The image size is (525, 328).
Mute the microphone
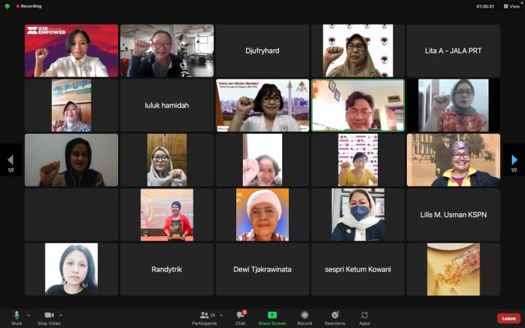click(16, 316)
